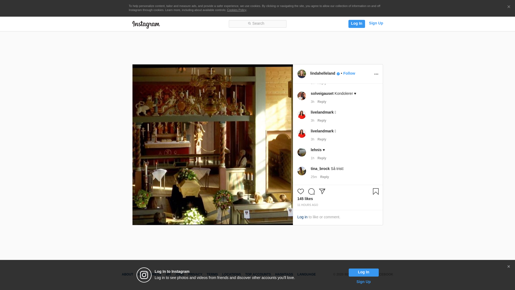Open first livelandmark commenter avatar
The width and height of the screenshot is (515, 290).
point(301,115)
